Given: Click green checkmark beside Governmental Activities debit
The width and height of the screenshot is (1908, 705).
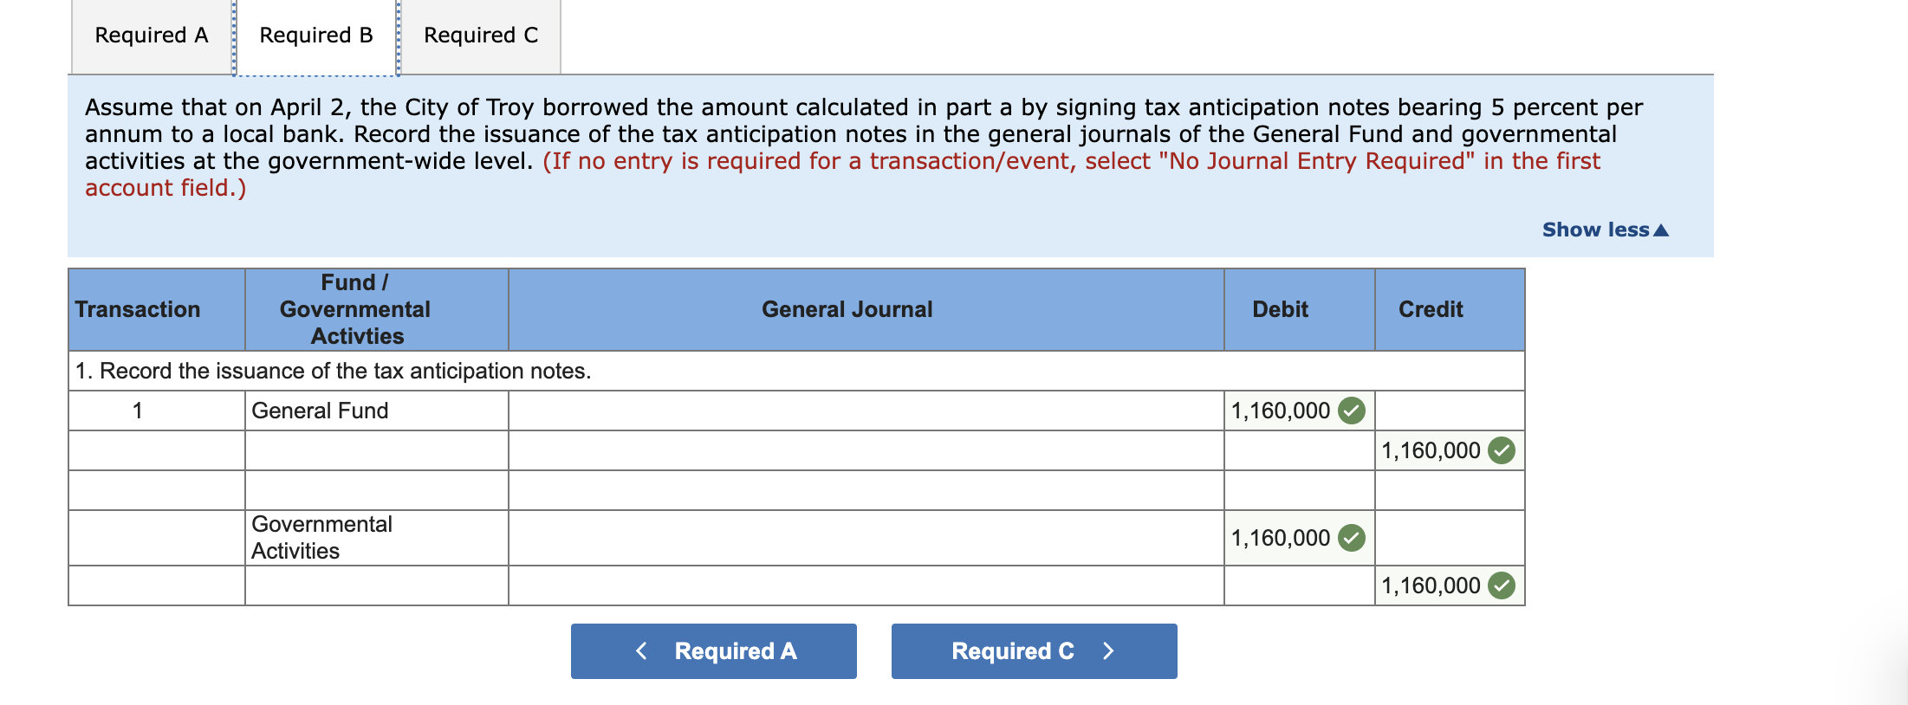Looking at the screenshot, I should (x=1351, y=538).
